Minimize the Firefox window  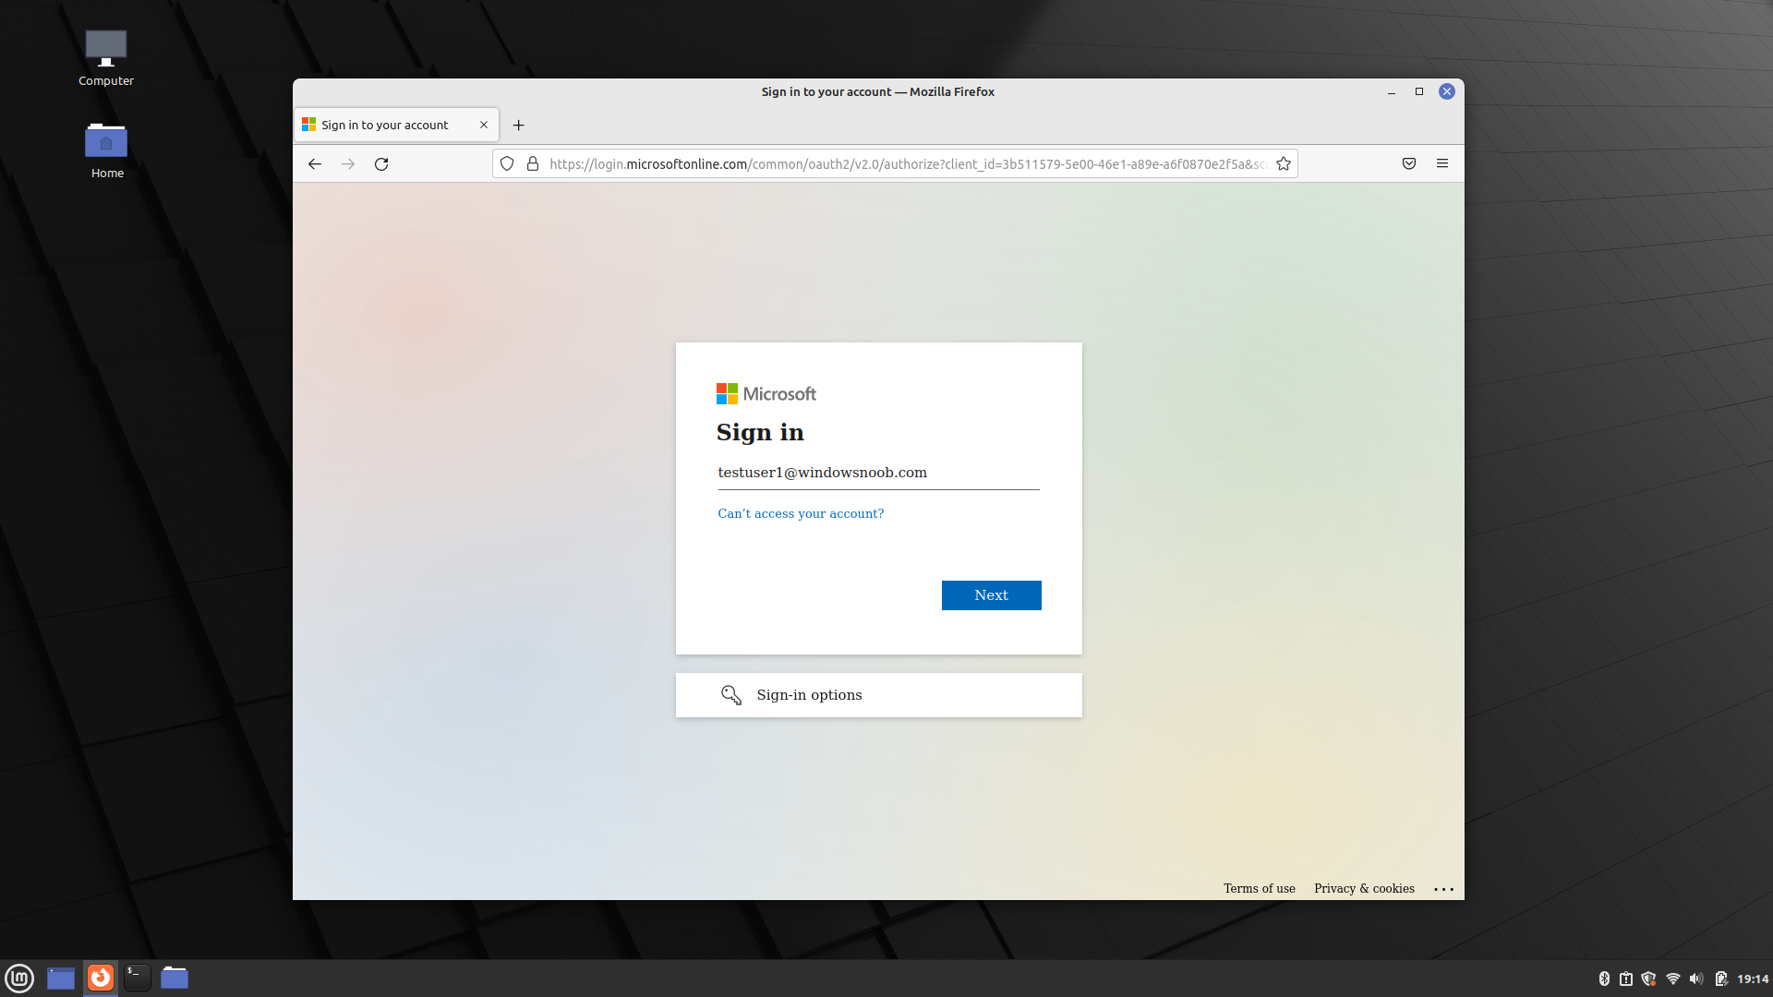(1392, 92)
